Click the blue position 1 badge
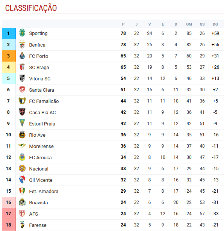Viewport: 224px width, 231px height. click(x=9, y=33)
